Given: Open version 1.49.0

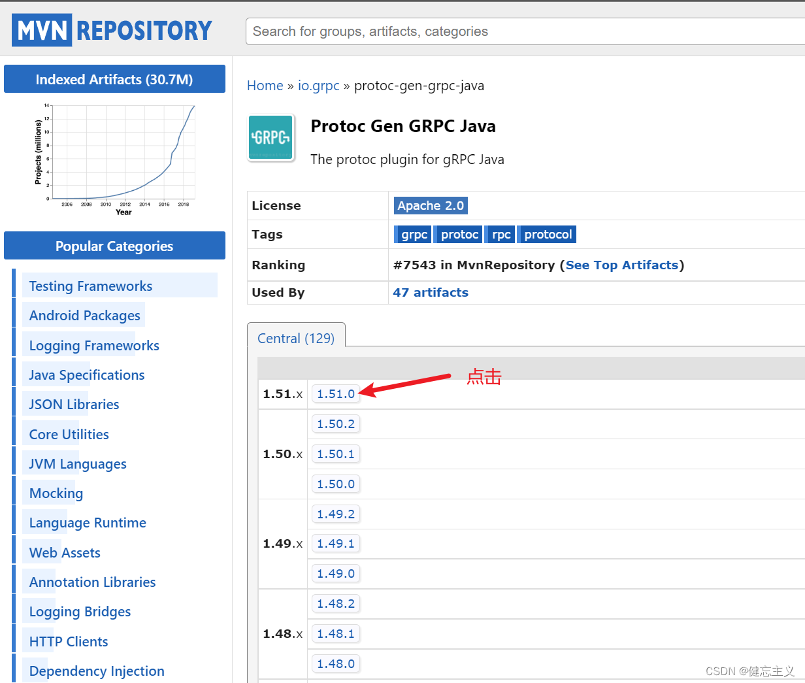Looking at the screenshot, I should 336,574.
